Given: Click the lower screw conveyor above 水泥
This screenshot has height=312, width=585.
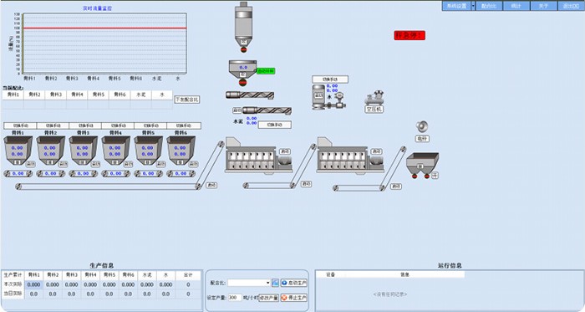Looking at the screenshot, I should click(x=267, y=110).
